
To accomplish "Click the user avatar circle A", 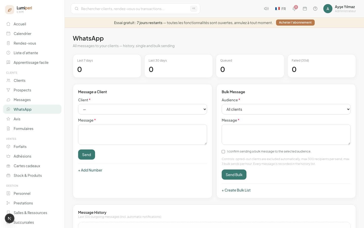I will [328, 9].
